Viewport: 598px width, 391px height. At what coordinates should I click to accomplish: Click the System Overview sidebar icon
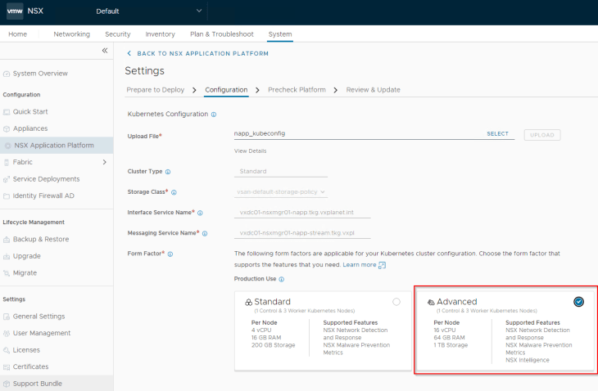point(7,74)
